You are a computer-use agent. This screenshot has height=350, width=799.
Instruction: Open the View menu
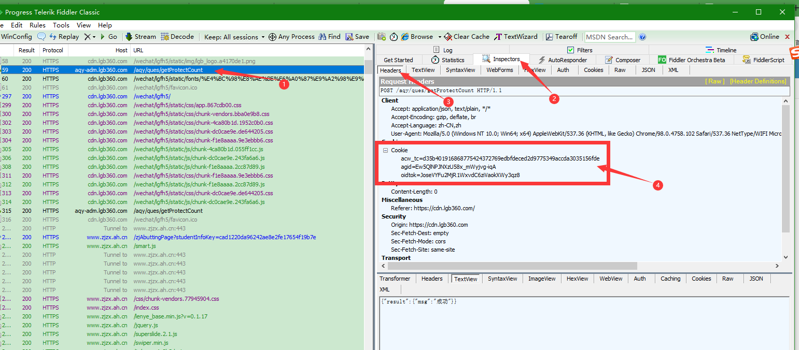[x=83, y=25]
